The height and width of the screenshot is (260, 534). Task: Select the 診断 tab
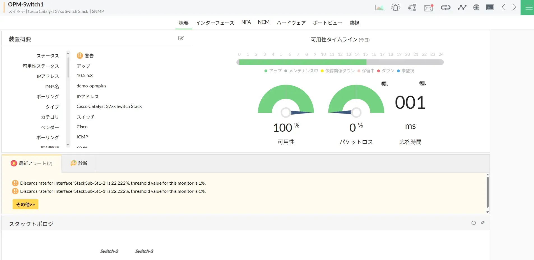pos(79,163)
